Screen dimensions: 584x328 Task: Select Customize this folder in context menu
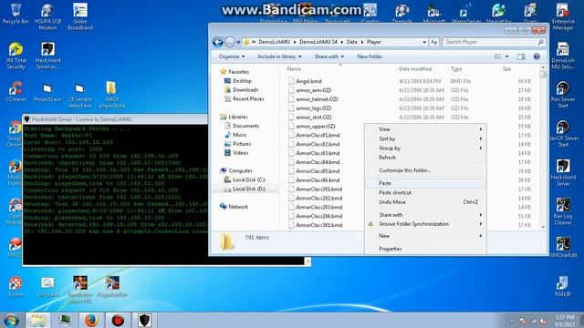coord(426,170)
